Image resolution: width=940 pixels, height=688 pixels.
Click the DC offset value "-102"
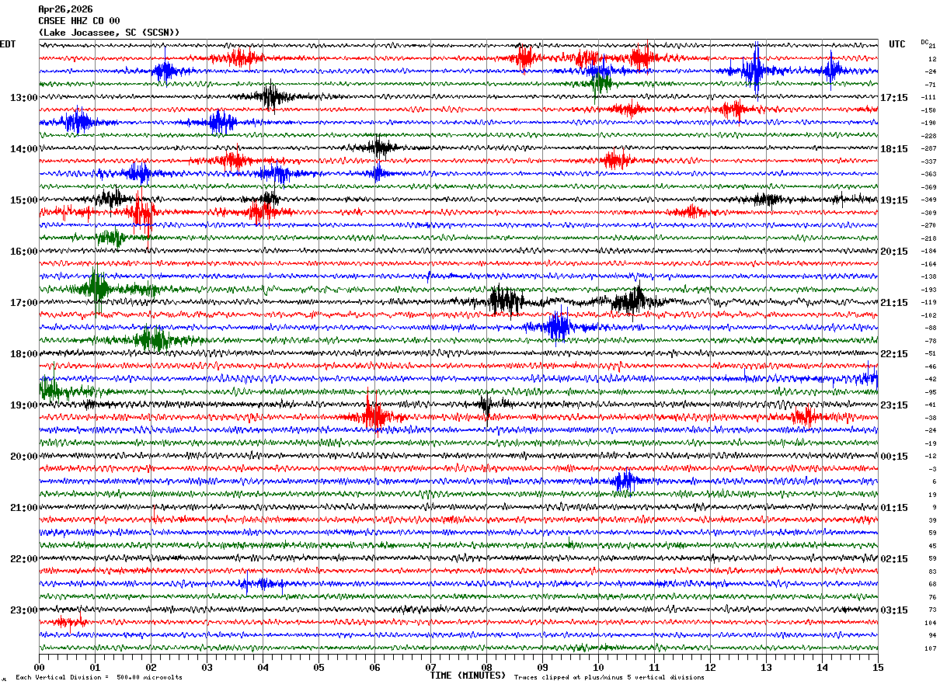coord(929,315)
